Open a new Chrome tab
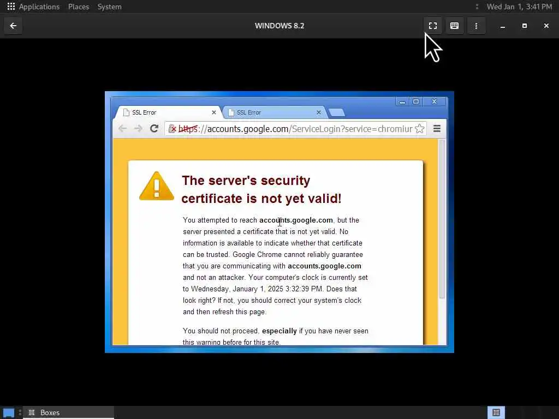Screen dimensions: 559x419 pyautogui.click(x=336, y=113)
